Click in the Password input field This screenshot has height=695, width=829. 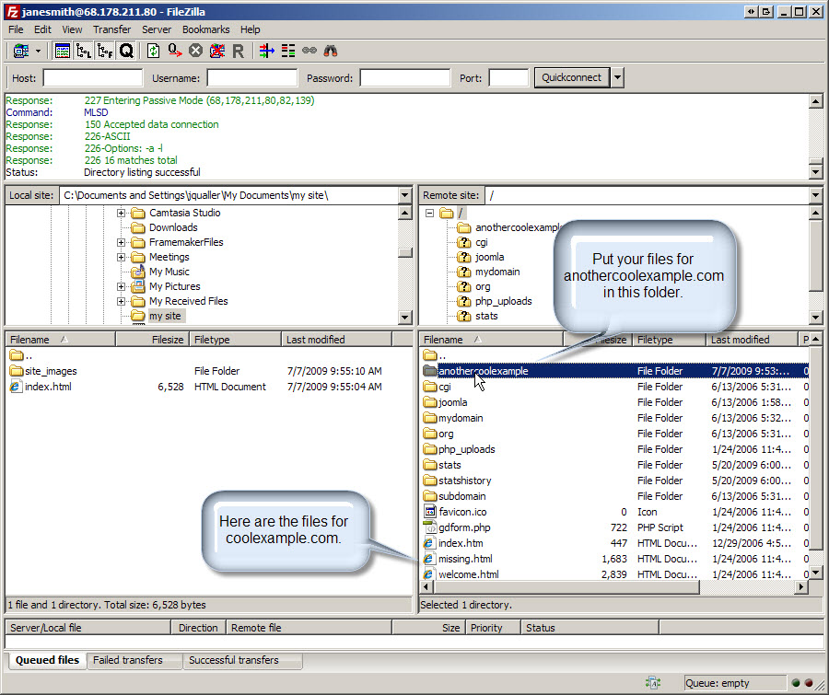404,78
